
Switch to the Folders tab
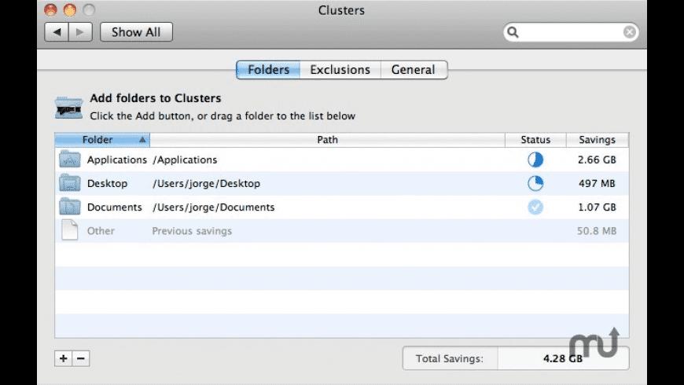click(268, 70)
